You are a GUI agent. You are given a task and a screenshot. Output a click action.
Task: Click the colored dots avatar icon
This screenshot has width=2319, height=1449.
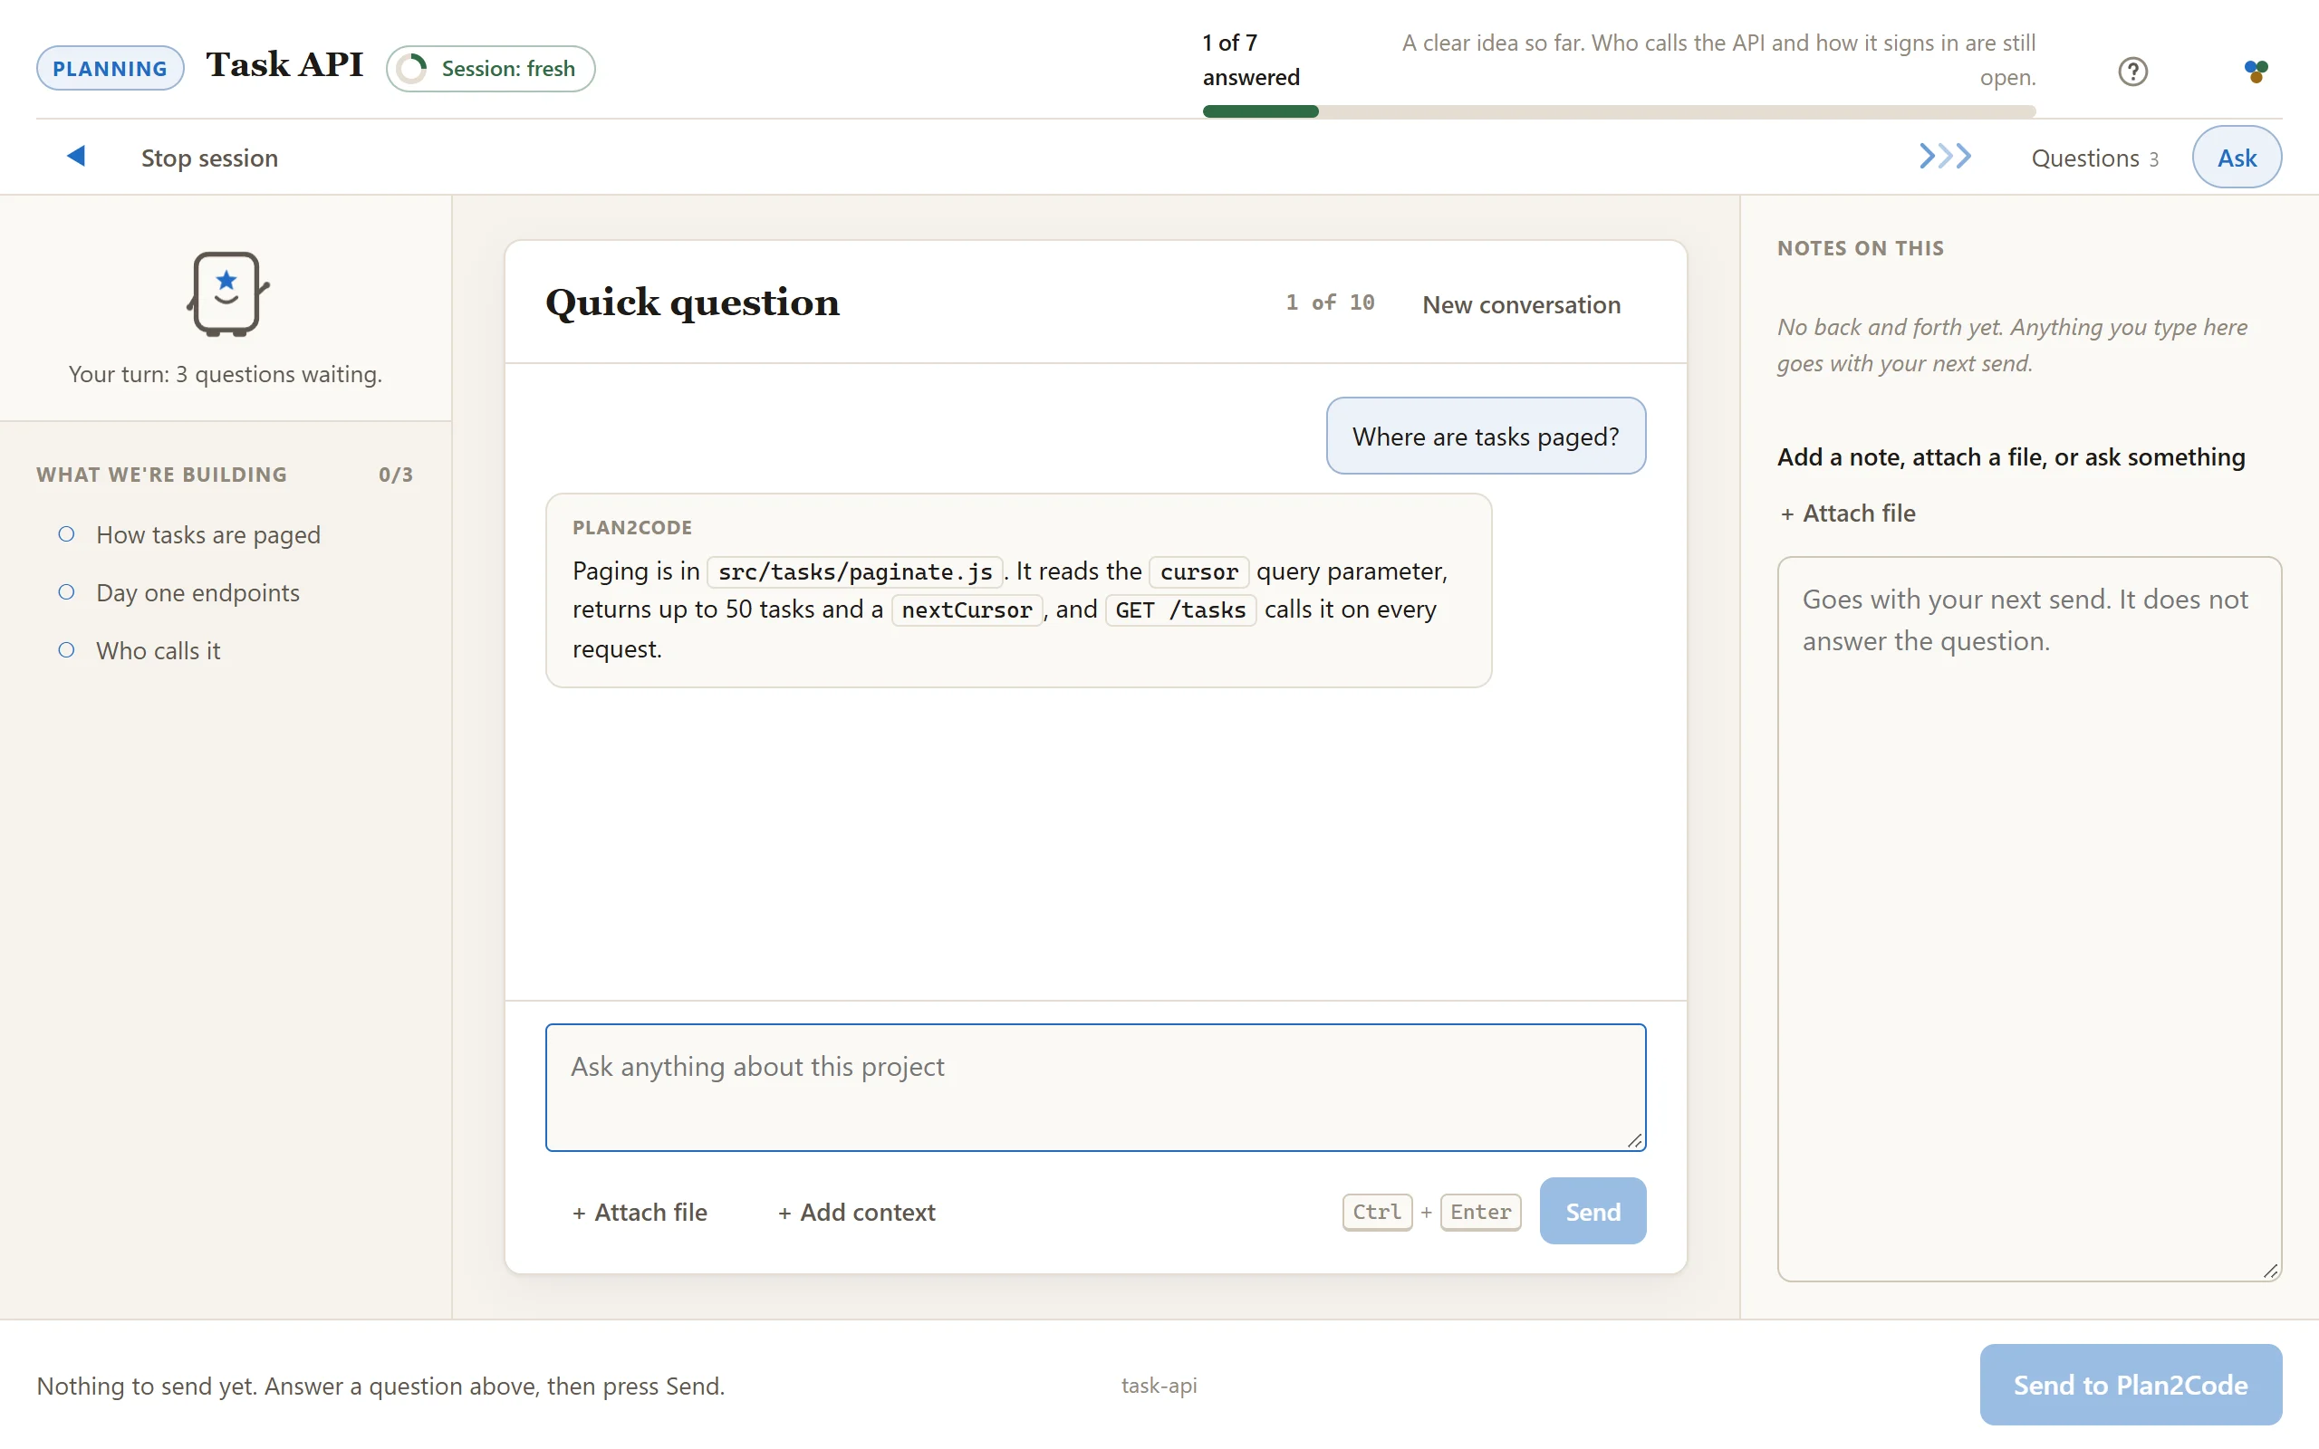click(2256, 71)
